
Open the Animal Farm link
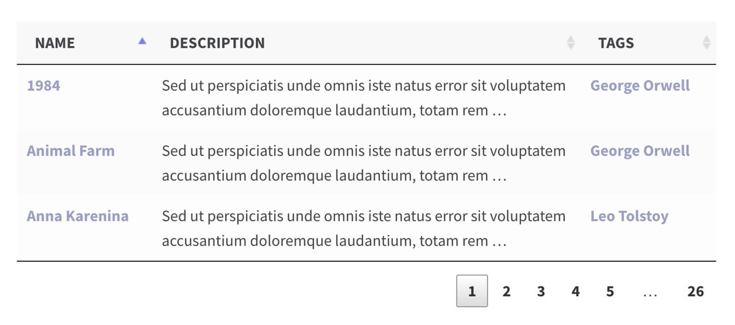click(x=71, y=151)
